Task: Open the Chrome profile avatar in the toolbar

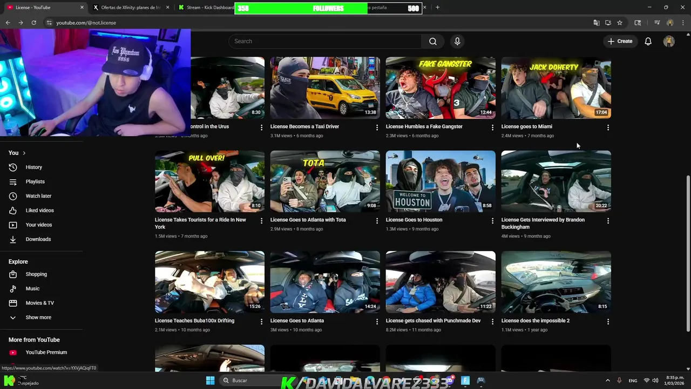Action: (x=670, y=23)
